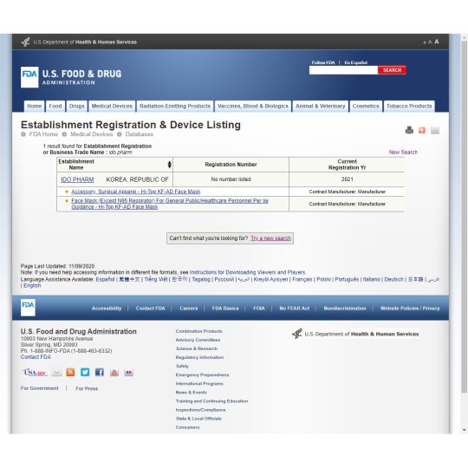Open the Flickr icon in footer
468x468 pixels.
(128, 372)
